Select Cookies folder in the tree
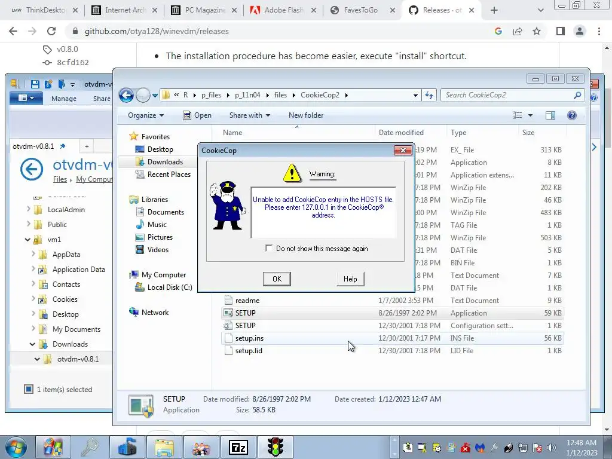The image size is (612, 459). point(65,299)
